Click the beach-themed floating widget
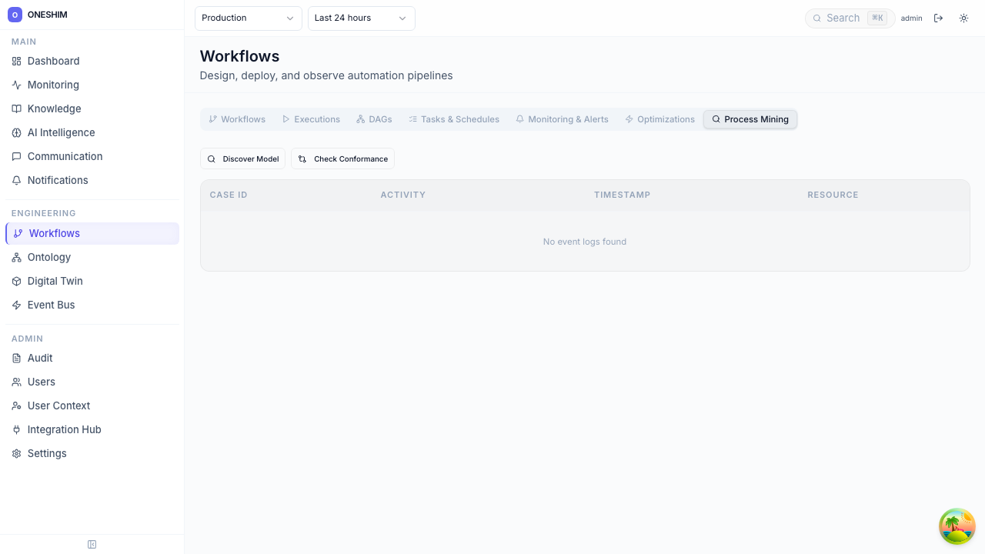The height and width of the screenshot is (554, 985). click(x=957, y=526)
